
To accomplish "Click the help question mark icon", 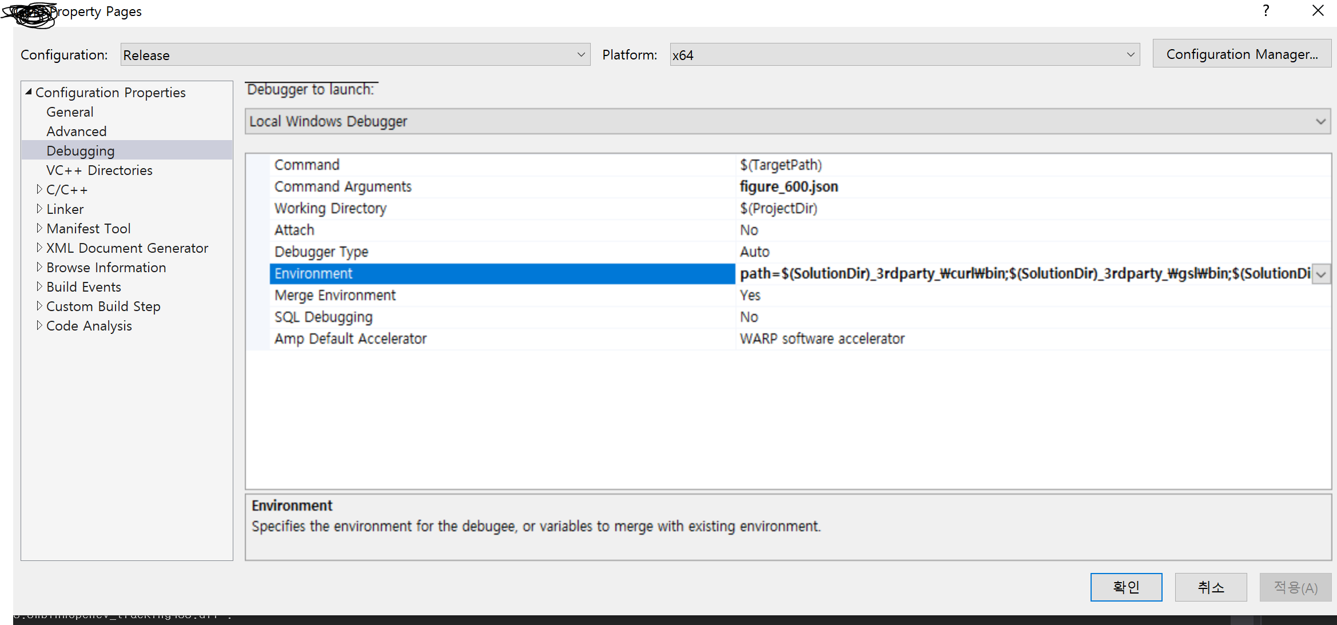I will (x=1266, y=11).
